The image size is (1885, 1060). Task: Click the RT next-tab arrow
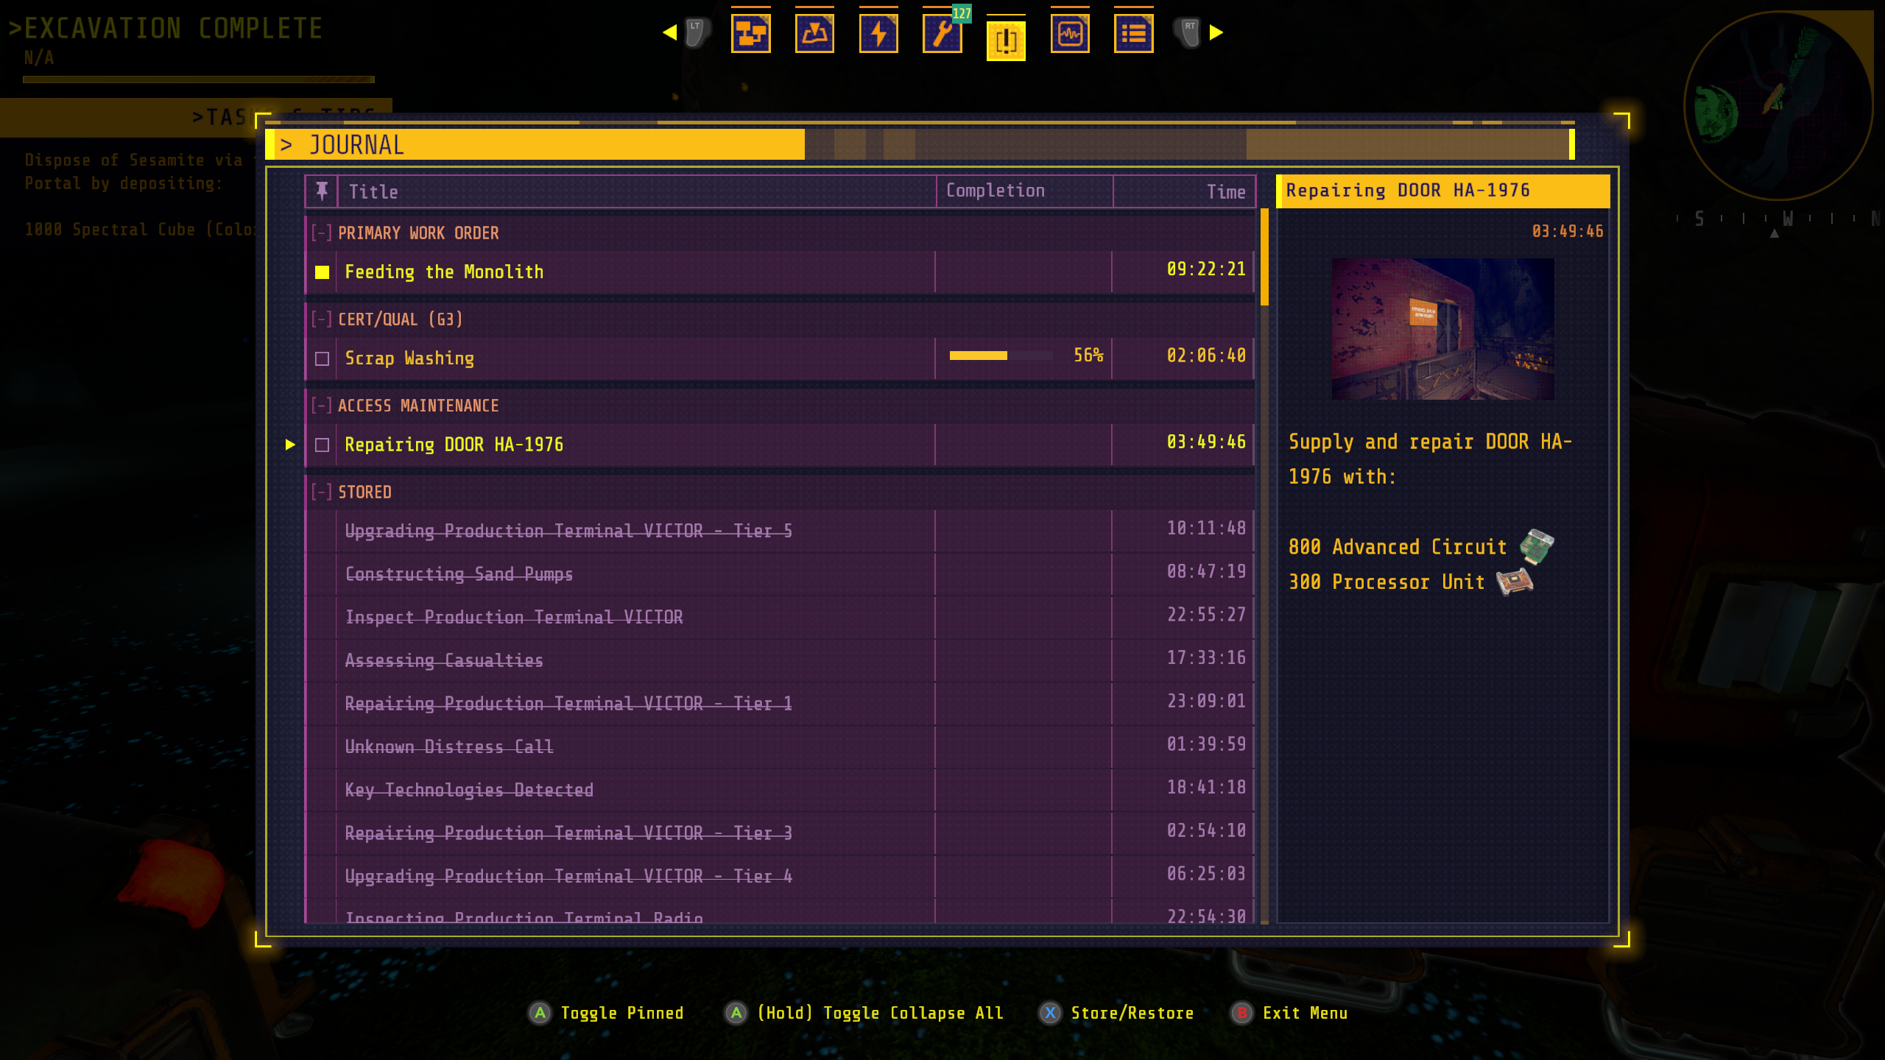pyautogui.click(x=1216, y=32)
